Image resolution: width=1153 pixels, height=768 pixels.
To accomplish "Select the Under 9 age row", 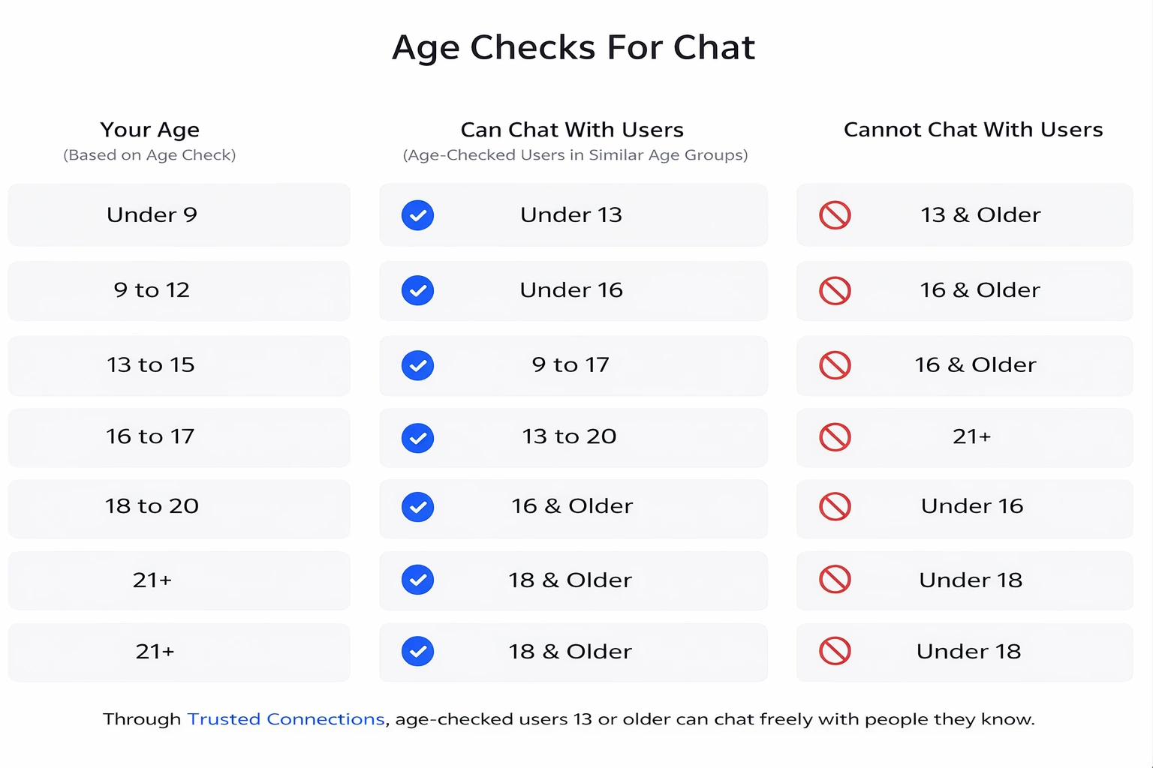I will (179, 215).
